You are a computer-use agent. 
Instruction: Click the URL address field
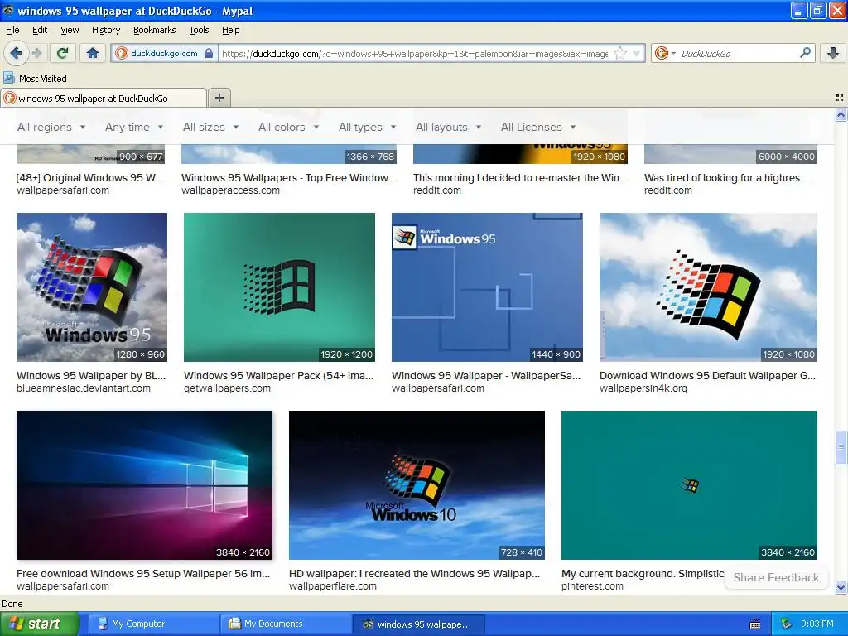[415, 54]
